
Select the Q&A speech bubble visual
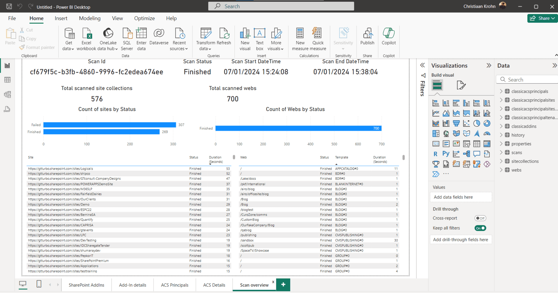pos(477,154)
